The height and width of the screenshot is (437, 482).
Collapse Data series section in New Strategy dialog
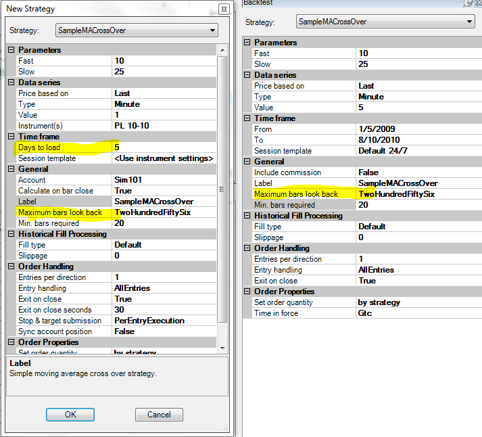click(11, 82)
